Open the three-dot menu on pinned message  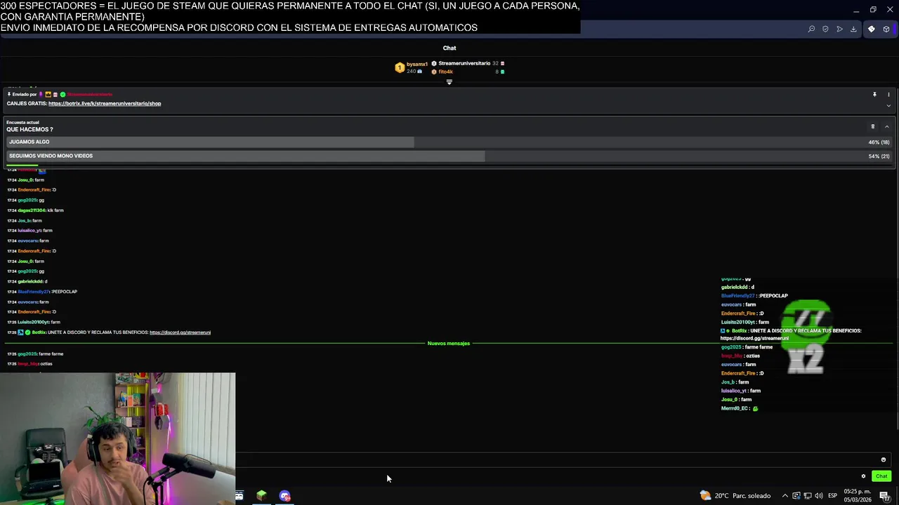[888, 94]
